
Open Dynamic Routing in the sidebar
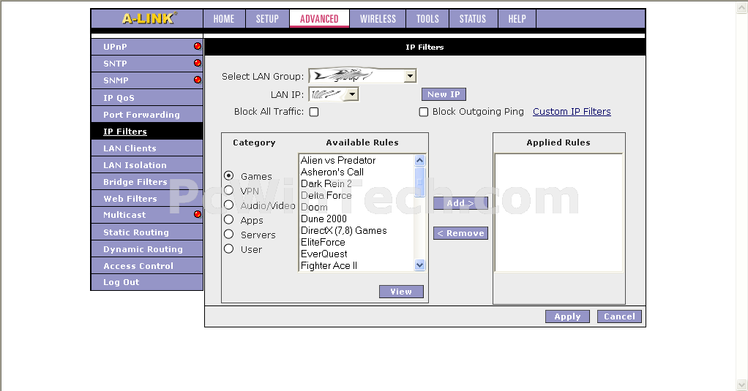pyautogui.click(x=147, y=248)
